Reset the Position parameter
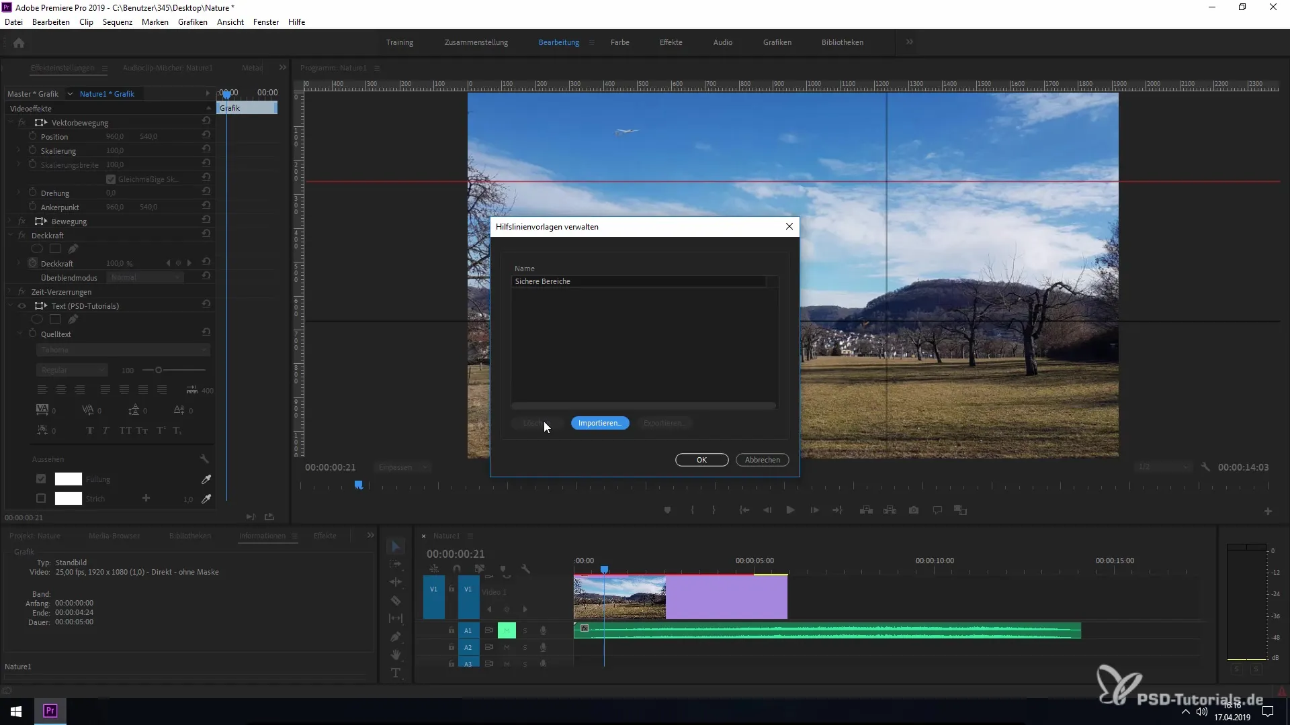 [x=206, y=135]
